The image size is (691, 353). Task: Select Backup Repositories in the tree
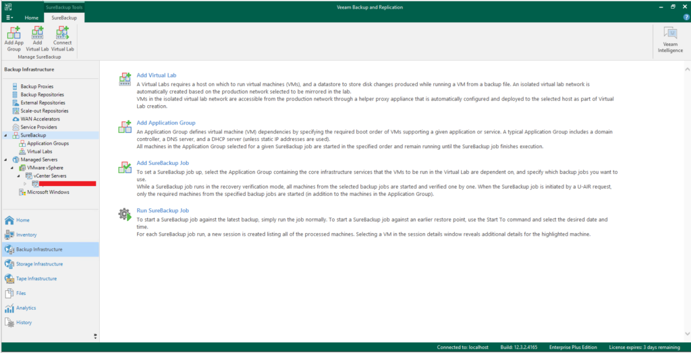[x=42, y=95]
